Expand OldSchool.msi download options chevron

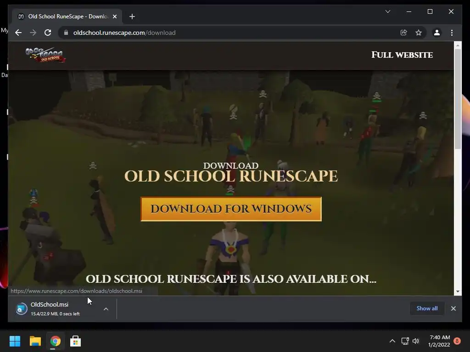(106, 309)
